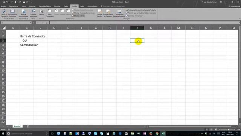Expand the formula bar
Screen dimensions: 241x136
[239, 23]
